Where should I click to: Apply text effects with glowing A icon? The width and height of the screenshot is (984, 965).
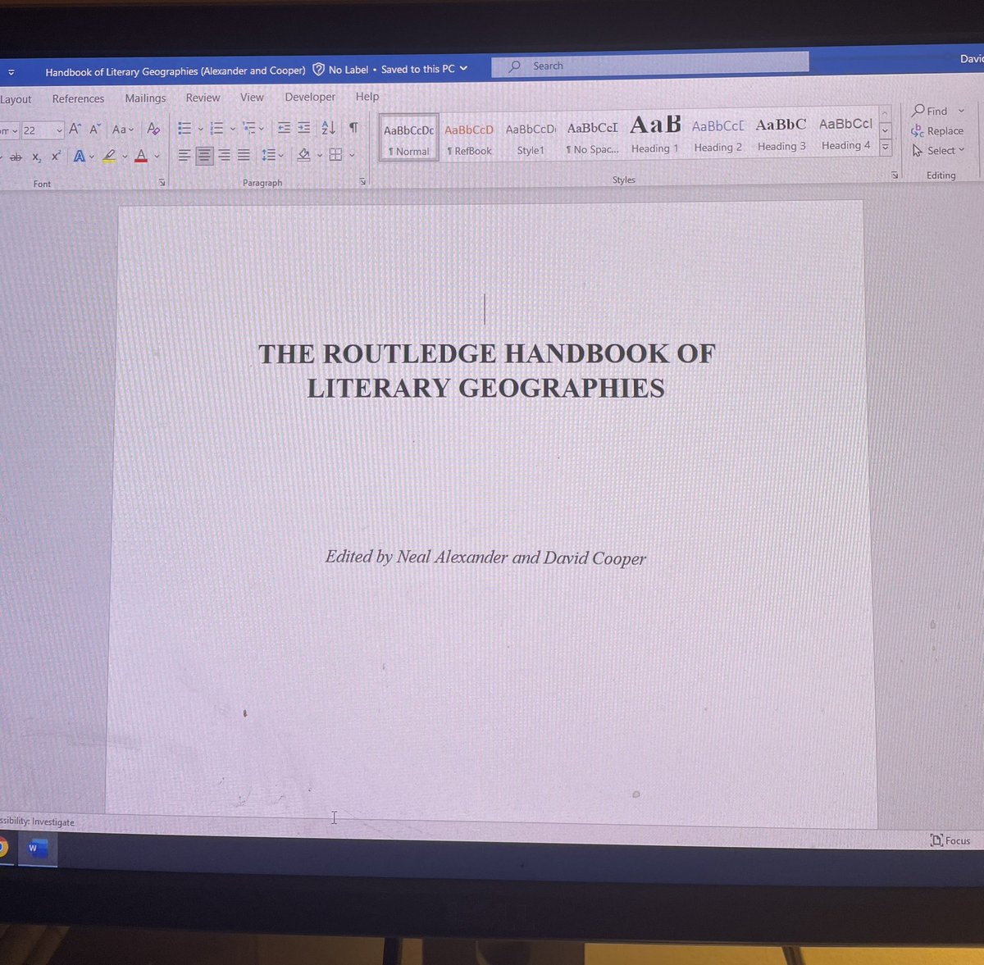click(x=80, y=156)
